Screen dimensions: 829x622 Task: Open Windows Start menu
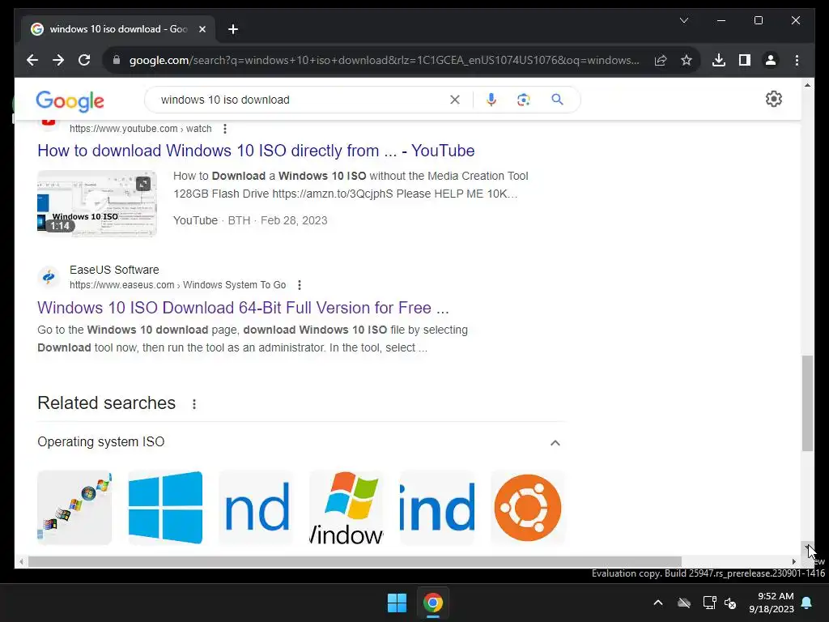(x=397, y=603)
